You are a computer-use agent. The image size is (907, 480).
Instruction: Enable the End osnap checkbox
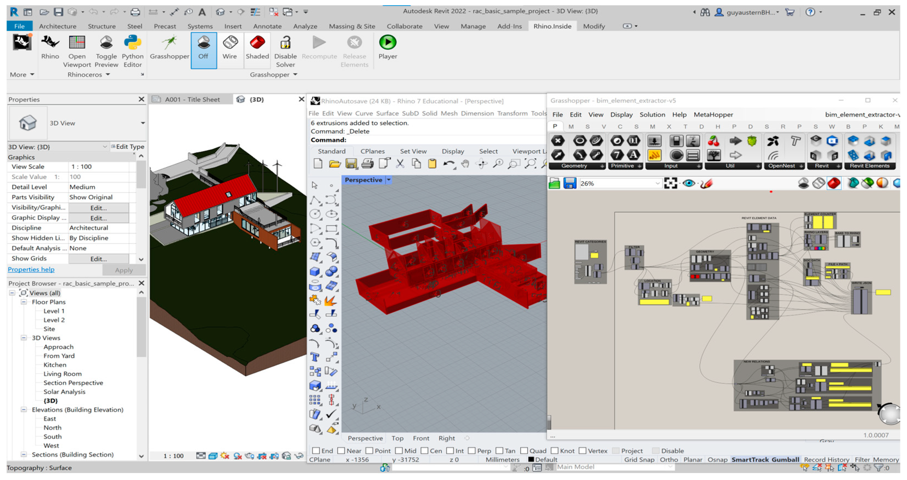point(316,451)
